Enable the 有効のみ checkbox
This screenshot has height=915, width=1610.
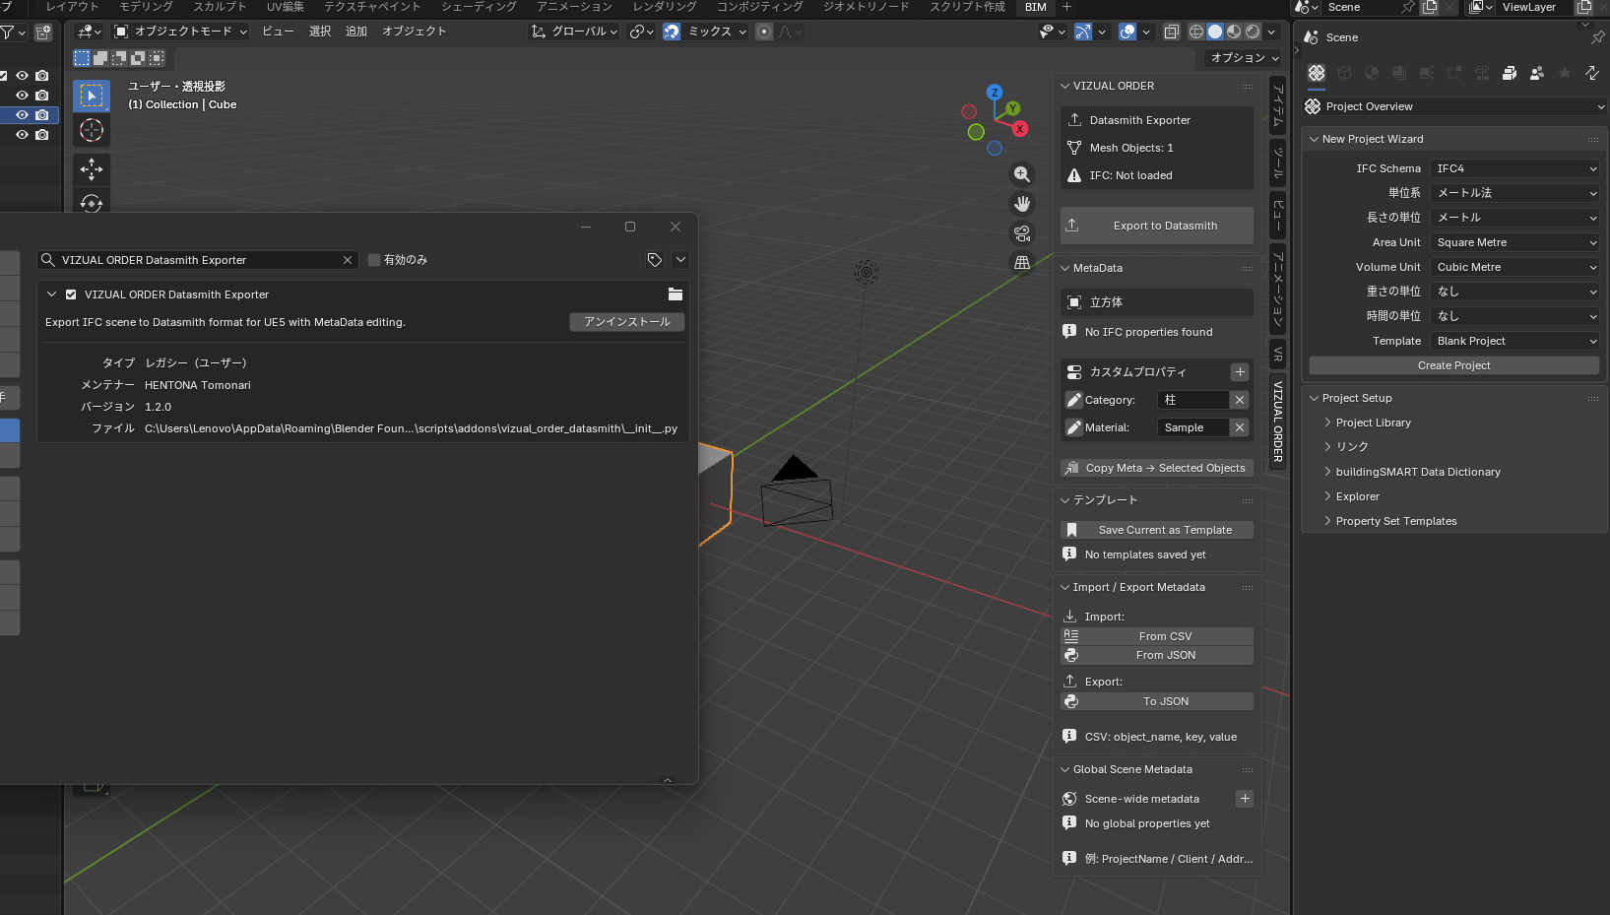point(374,260)
